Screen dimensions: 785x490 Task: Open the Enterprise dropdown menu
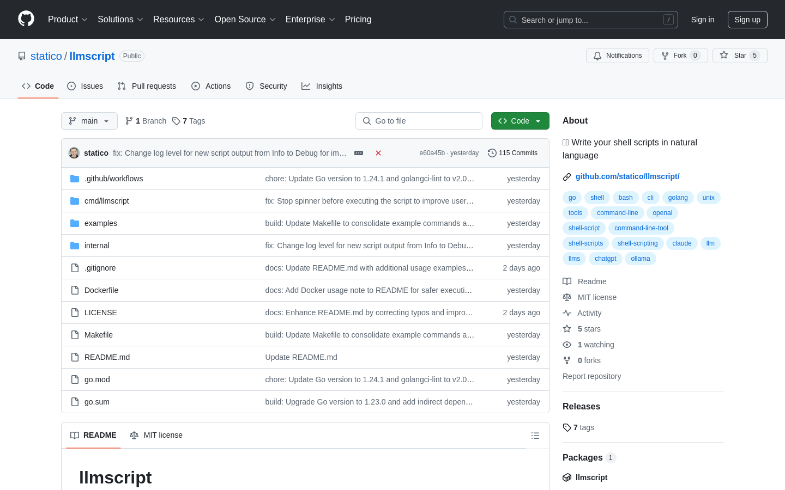pyautogui.click(x=310, y=20)
